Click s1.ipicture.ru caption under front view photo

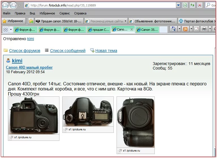click(131, 151)
